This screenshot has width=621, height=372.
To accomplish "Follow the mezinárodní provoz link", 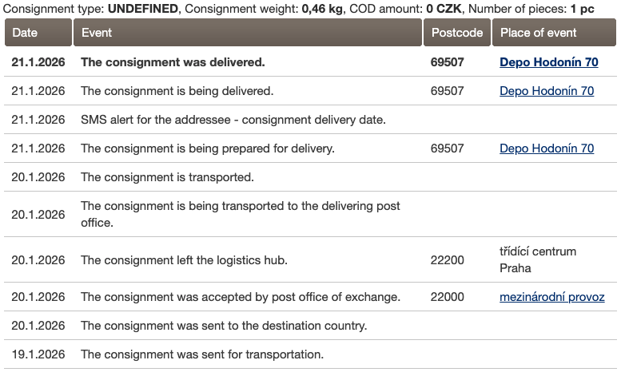I will click(551, 297).
